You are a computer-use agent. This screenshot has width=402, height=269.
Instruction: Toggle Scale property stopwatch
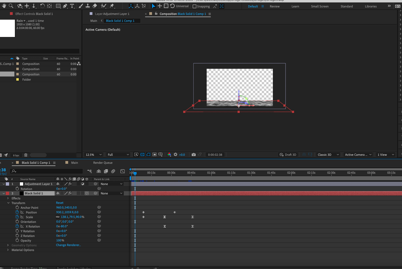pyautogui.click(x=17, y=217)
